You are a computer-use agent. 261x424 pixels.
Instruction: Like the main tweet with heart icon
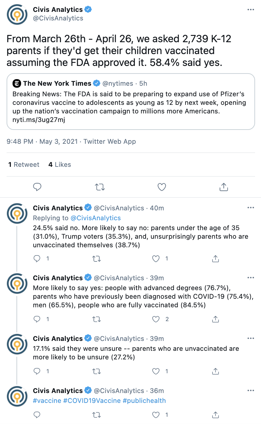[x=161, y=187]
